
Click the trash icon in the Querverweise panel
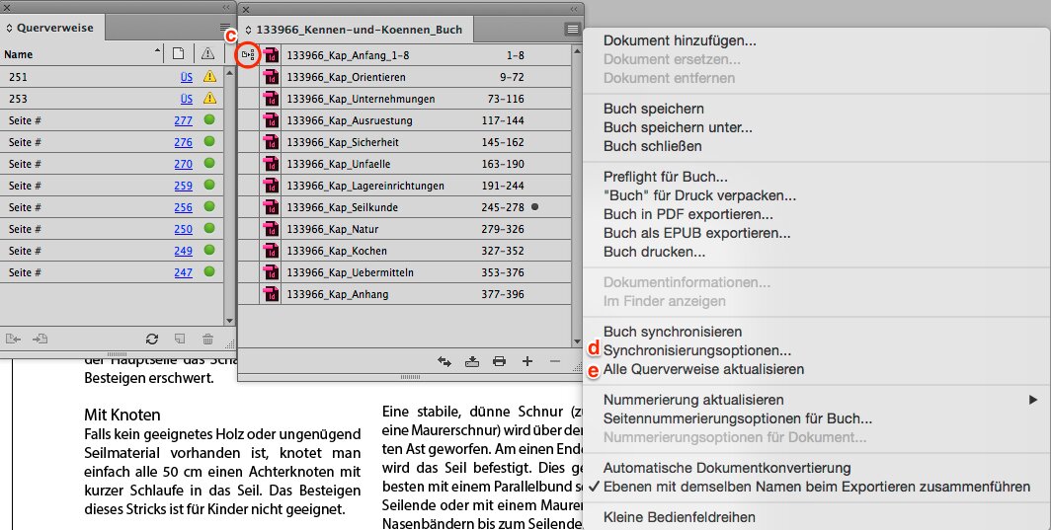point(207,340)
